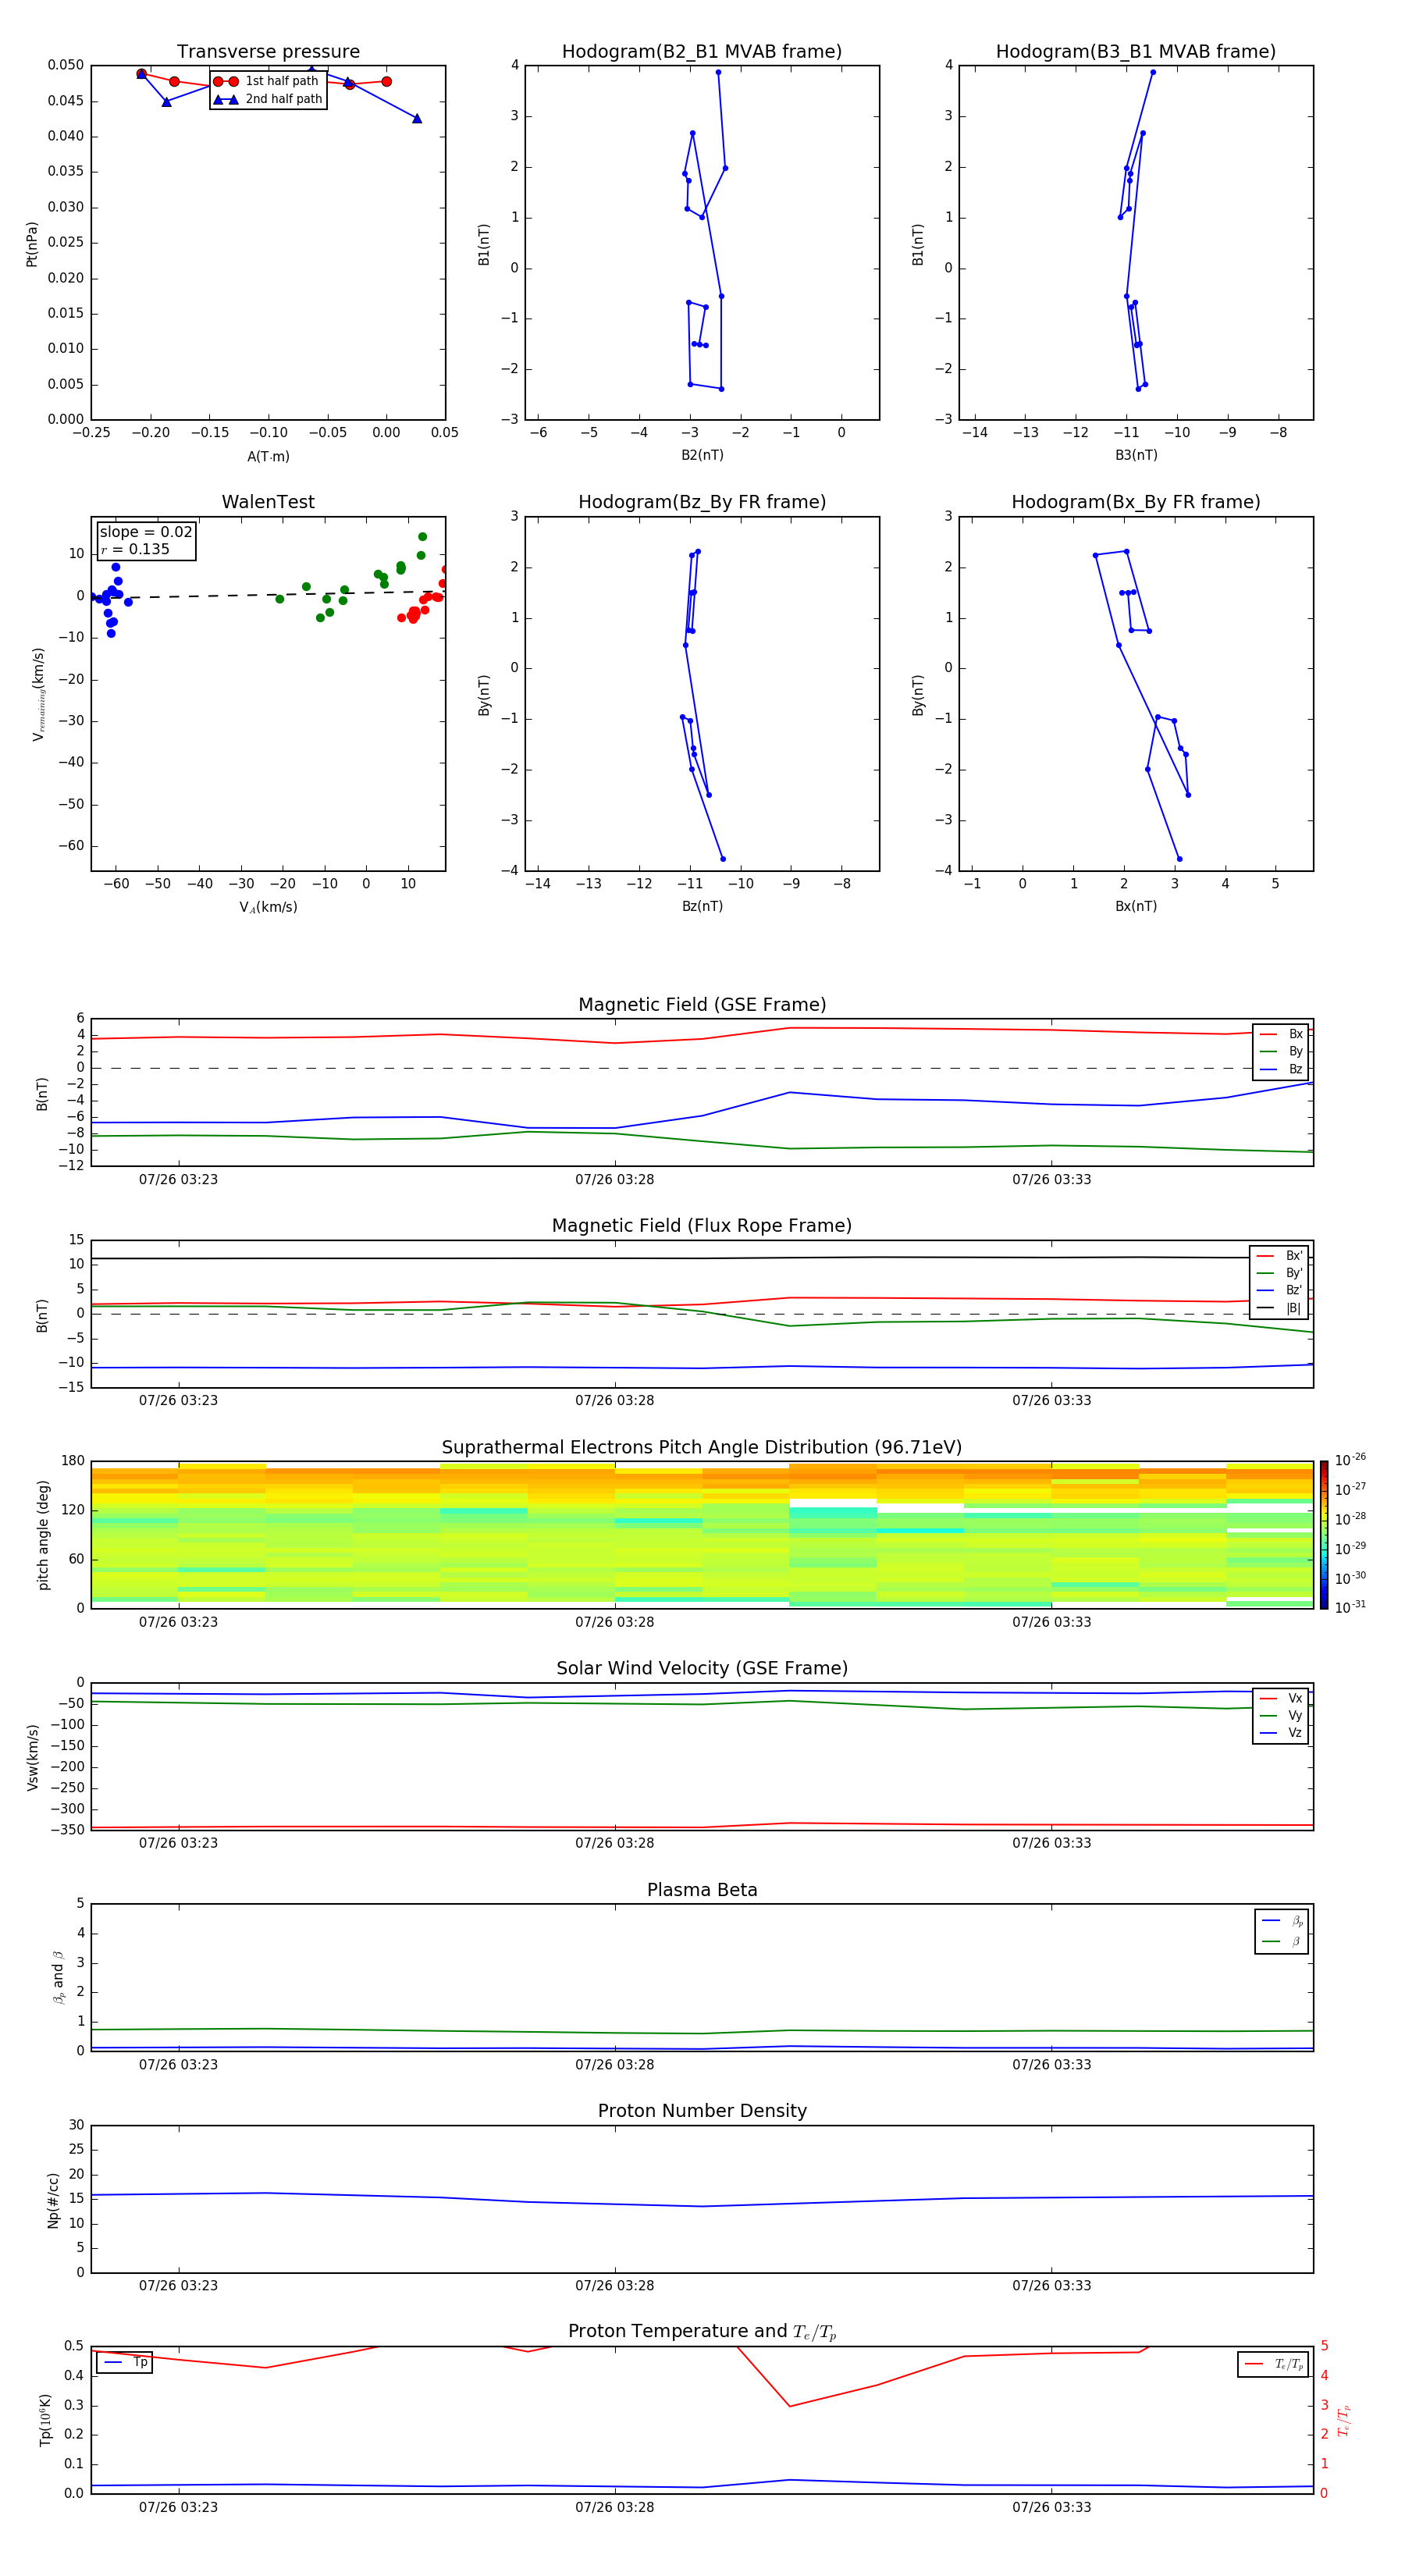
Task: Click the Te/Tp legend entry
Action: [1274, 2364]
